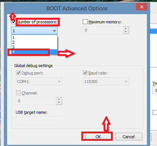
Task: Close the BOOT Advanced Options dialog
Action: pos(142,7)
